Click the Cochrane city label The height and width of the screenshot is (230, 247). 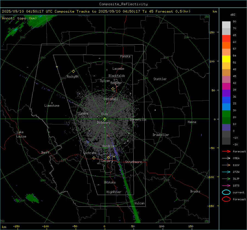(x=90, y=153)
